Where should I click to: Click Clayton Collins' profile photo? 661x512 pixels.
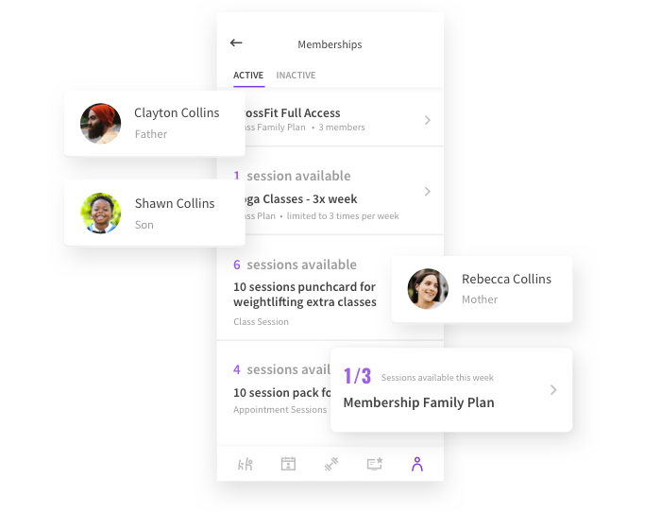(x=101, y=124)
